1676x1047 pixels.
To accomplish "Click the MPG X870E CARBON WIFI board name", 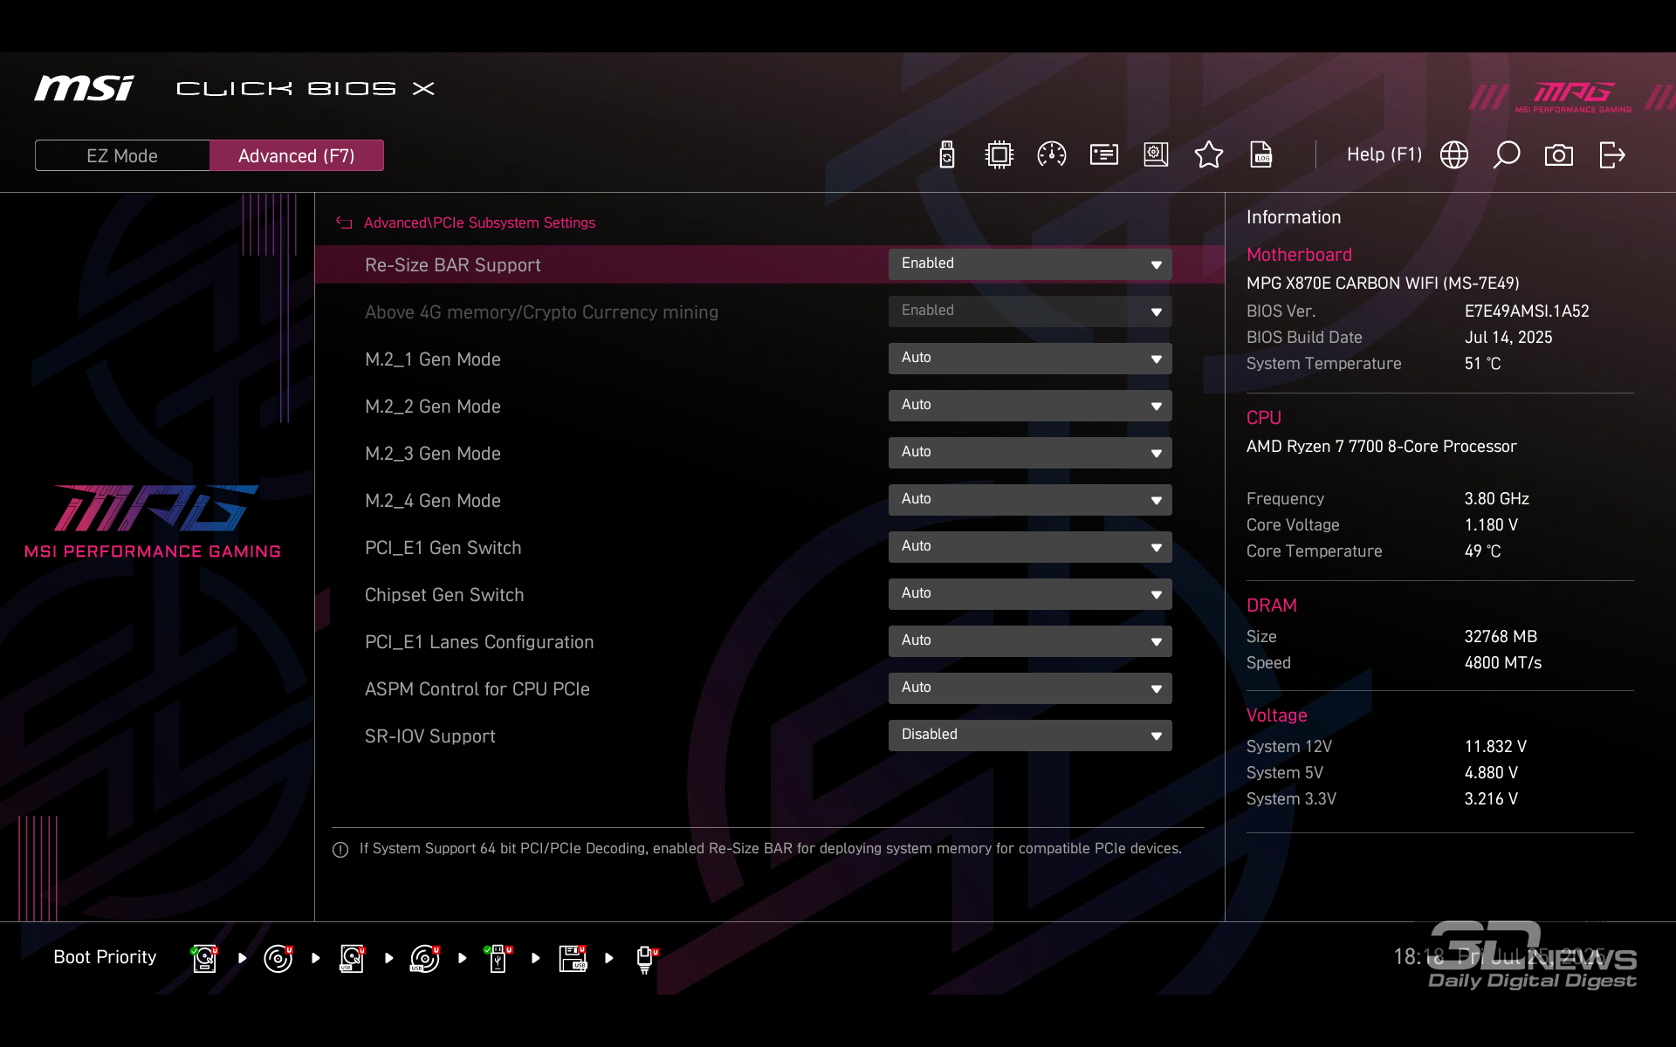I will (x=1383, y=284).
